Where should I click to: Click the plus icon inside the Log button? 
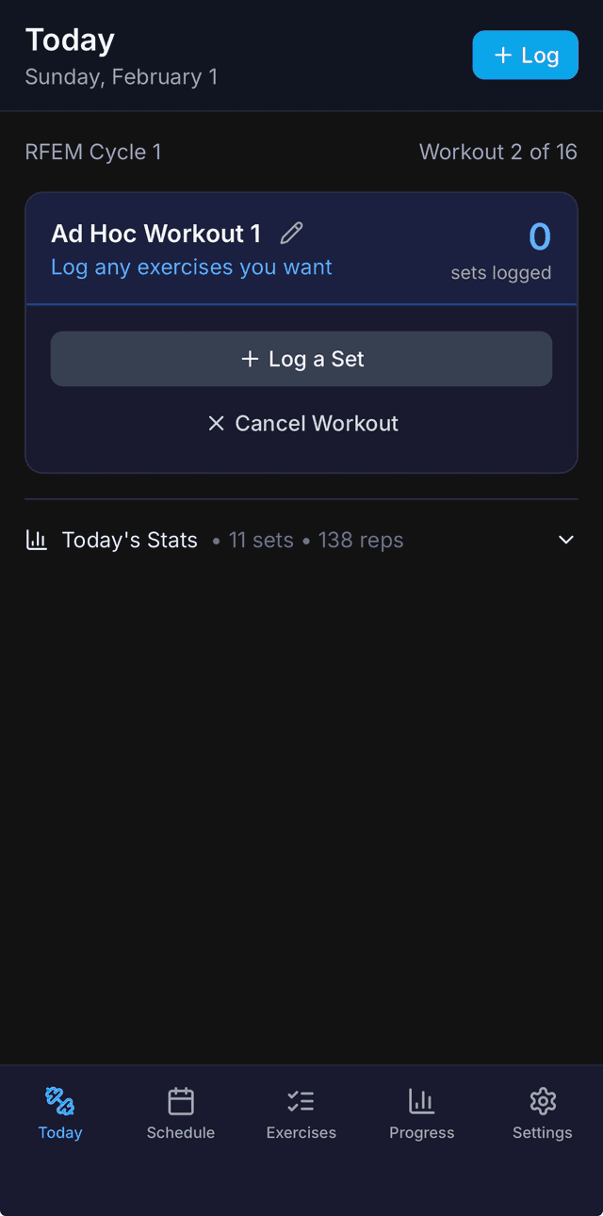[504, 55]
